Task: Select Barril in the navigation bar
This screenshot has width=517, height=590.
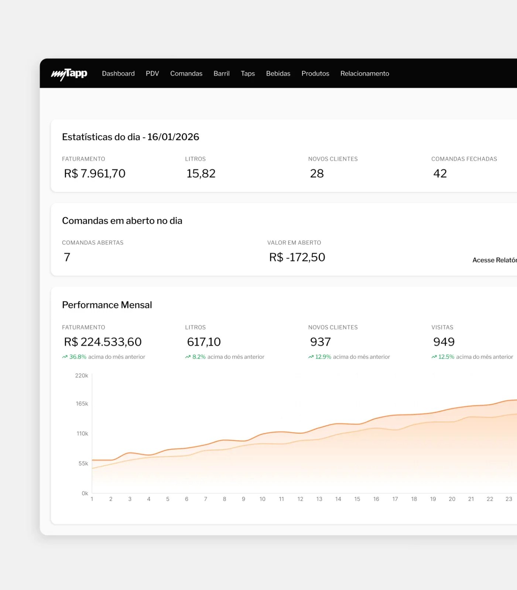Action: 222,73
